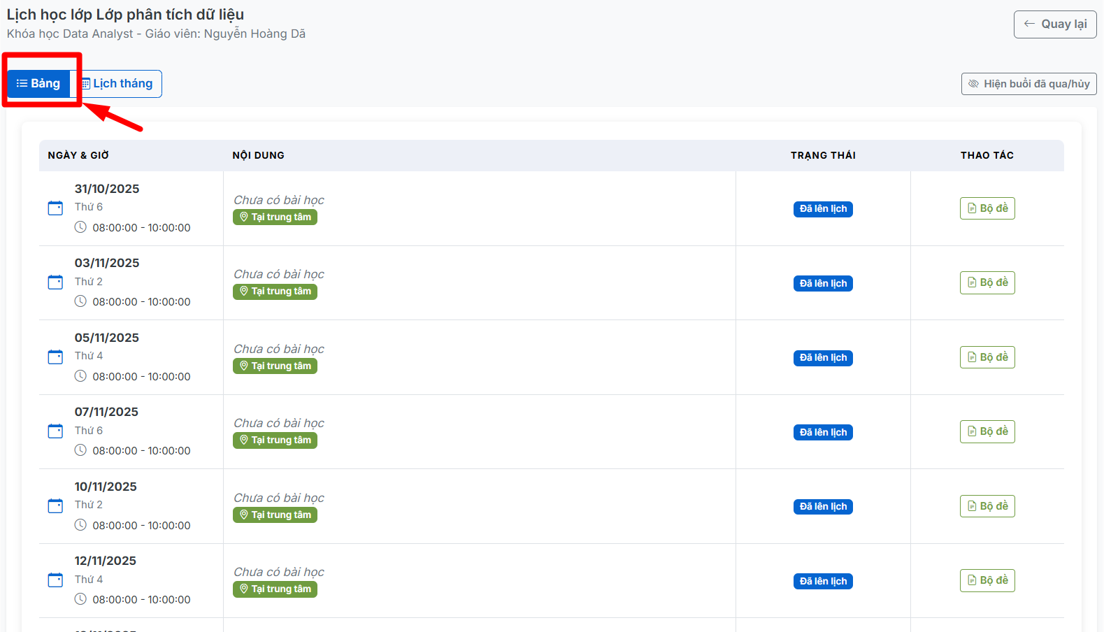Open Bộ đề for 03/11/2025 session

pos(987,282)
